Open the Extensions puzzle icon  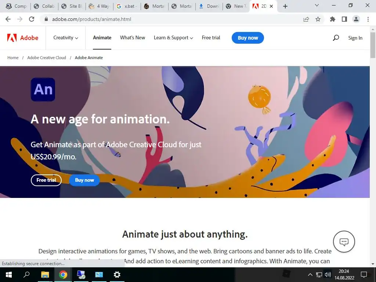tap(333, 19)
